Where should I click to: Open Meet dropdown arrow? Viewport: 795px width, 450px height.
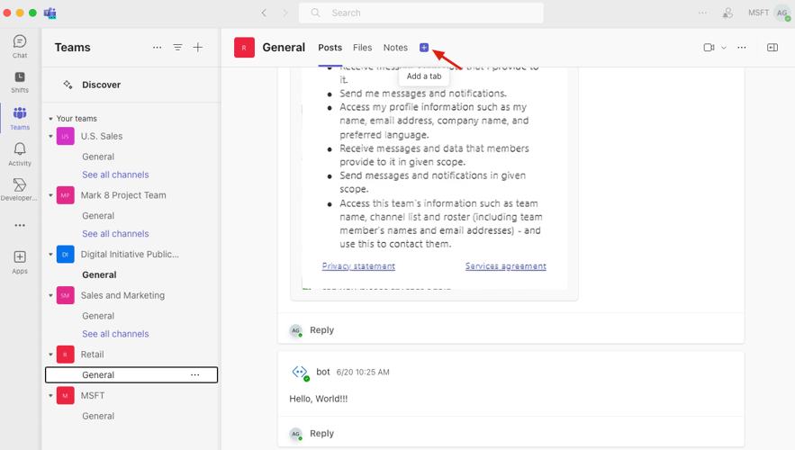click(724, 48)
